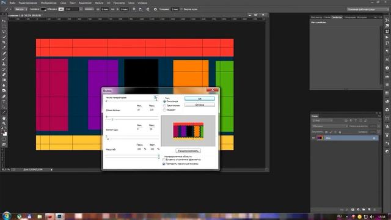Screen dimensions: 391x220
Task: Open the Info panel icon in dock
Action: point(387,68)
